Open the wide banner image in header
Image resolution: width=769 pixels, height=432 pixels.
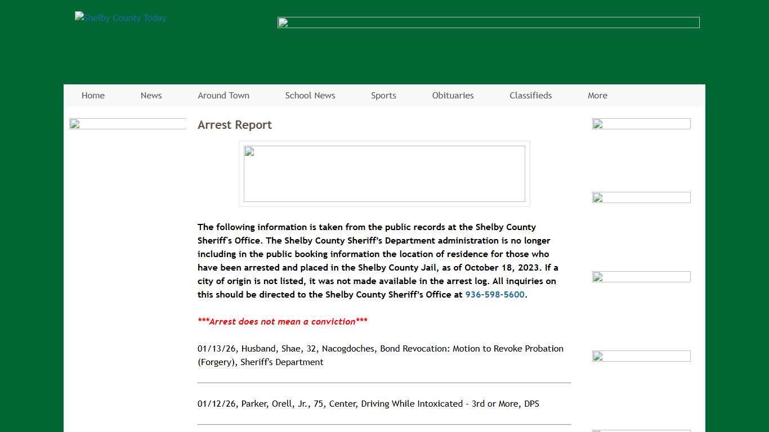point(488,22)
